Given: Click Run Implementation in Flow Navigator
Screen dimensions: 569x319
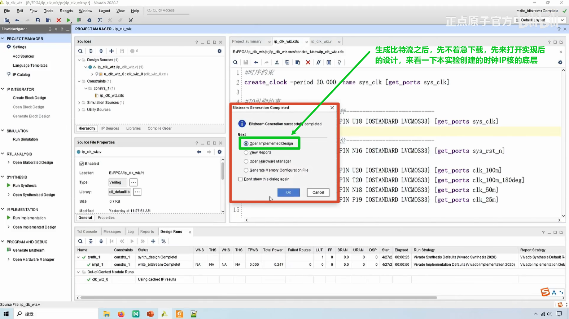Looking at the screenshot, I should click(29, 218).
